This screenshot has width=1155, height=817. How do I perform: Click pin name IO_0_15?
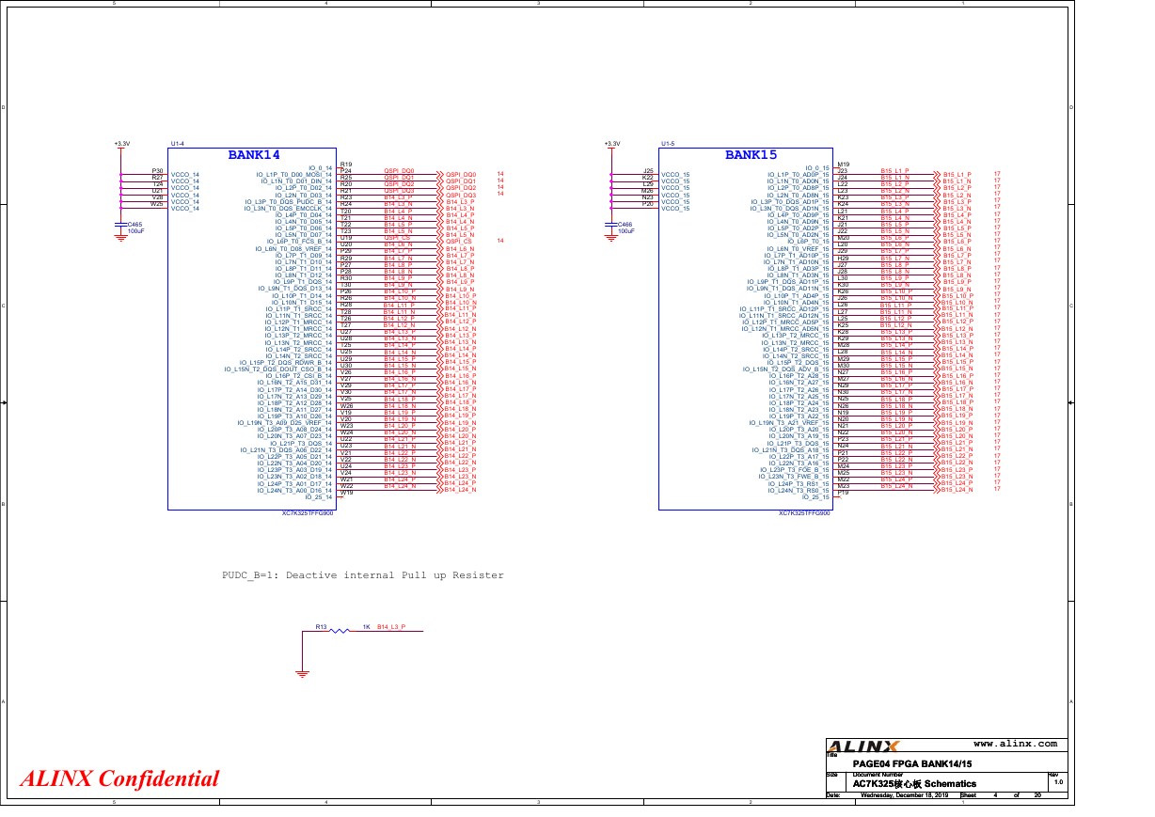(x=818, y=168)
